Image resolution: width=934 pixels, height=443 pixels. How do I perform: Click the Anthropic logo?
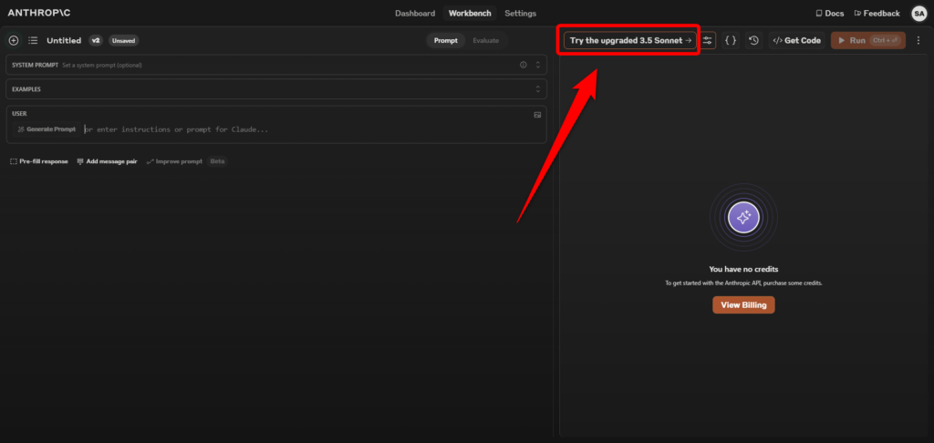tap(38, 13)
